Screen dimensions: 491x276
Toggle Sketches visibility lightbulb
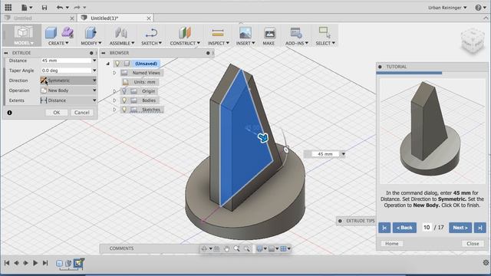[124, 110]
